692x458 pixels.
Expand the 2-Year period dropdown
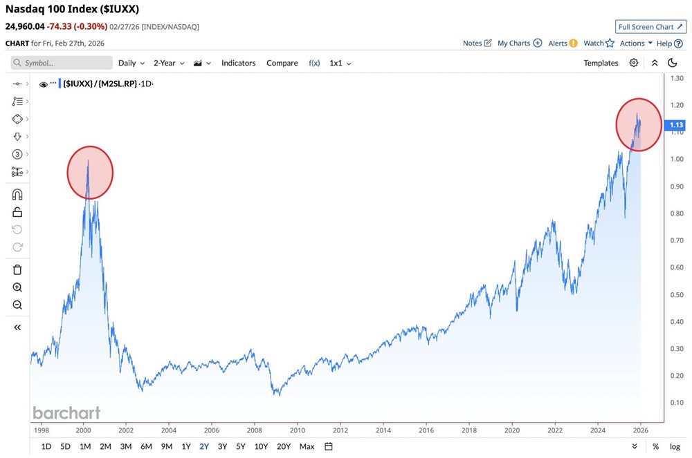point(169,63)
